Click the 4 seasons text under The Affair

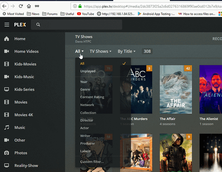tap(167, 124)
